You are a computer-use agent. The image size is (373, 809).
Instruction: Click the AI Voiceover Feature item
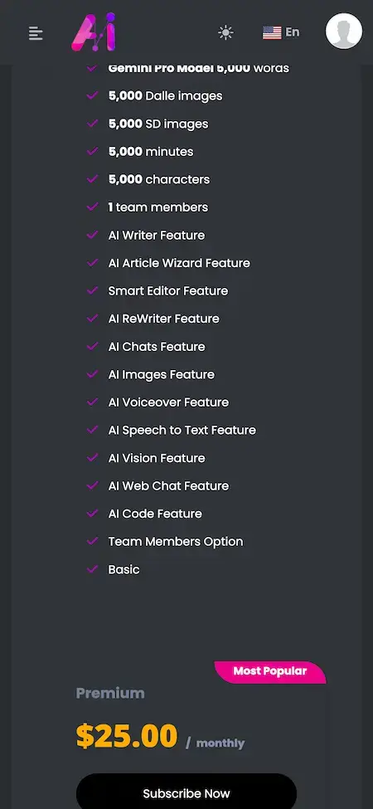[x=168, y=402]
